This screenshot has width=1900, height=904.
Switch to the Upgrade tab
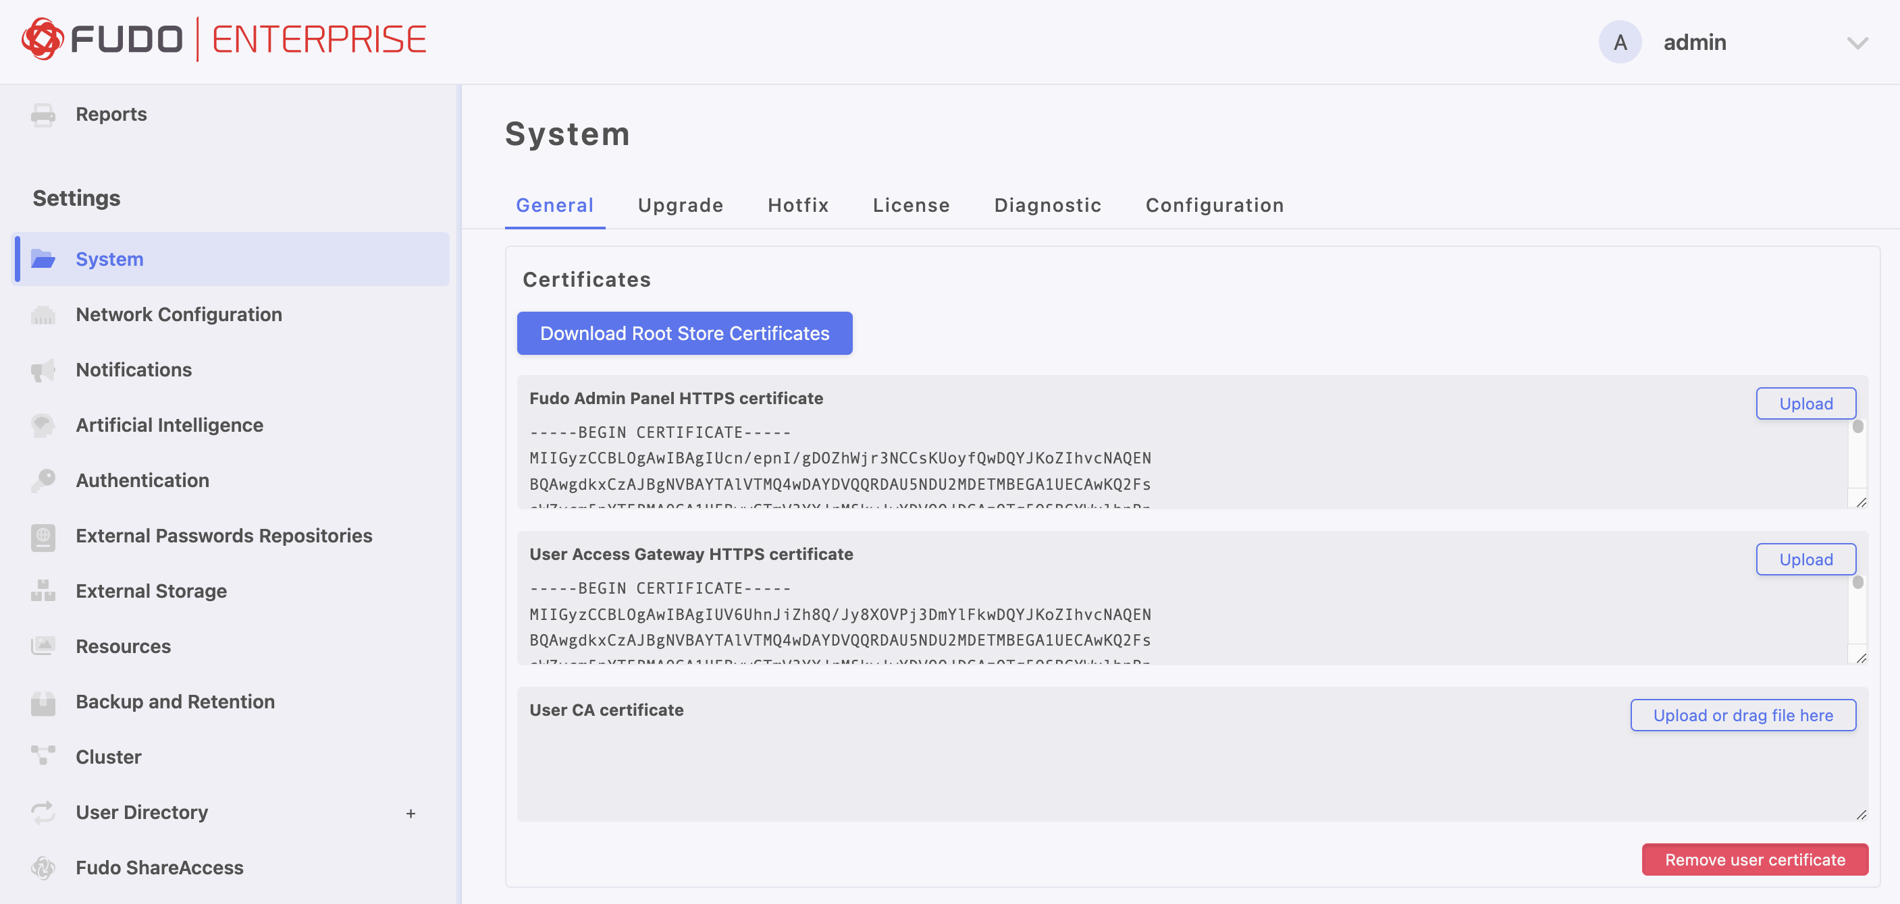tap(680, 206)
